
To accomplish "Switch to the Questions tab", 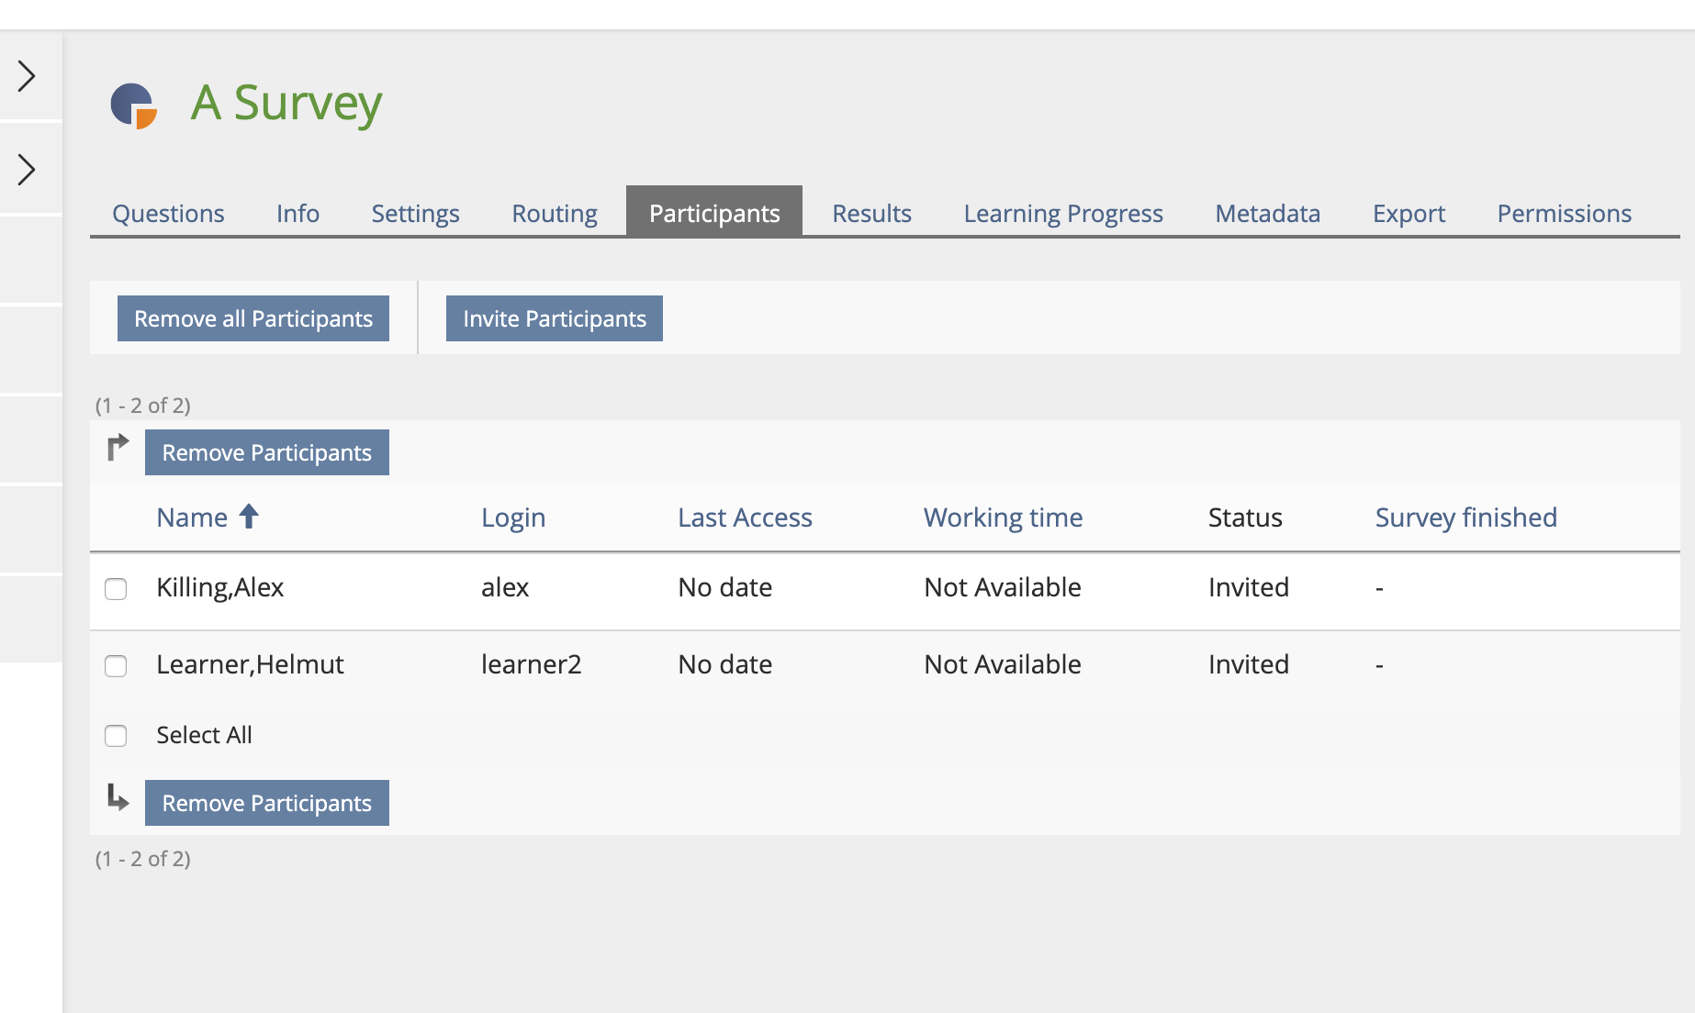I will 168,213.
